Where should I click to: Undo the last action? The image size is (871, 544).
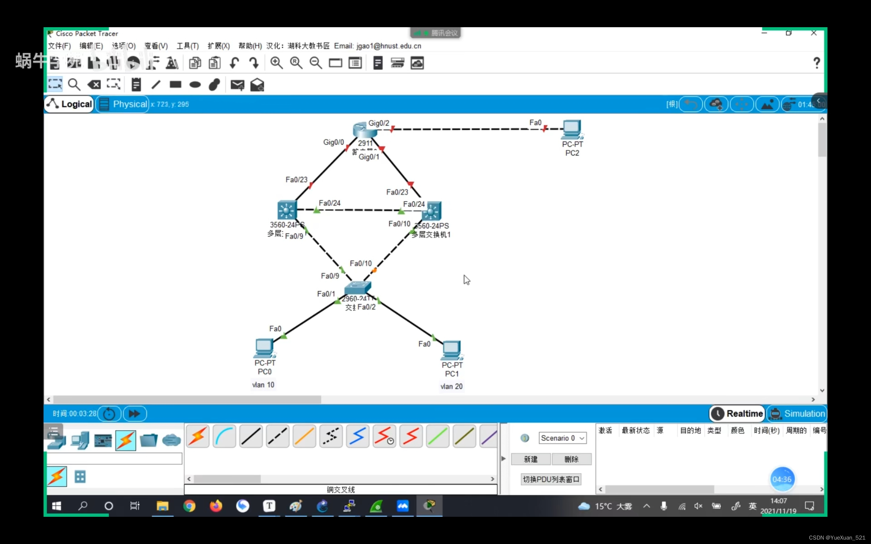coord(234,63)
